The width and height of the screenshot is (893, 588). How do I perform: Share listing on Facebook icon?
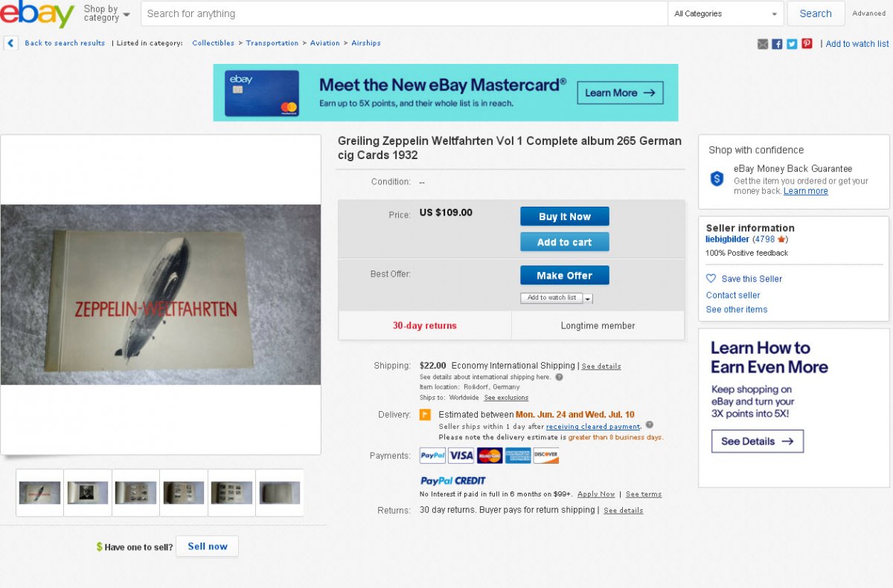tap(777, 44)
